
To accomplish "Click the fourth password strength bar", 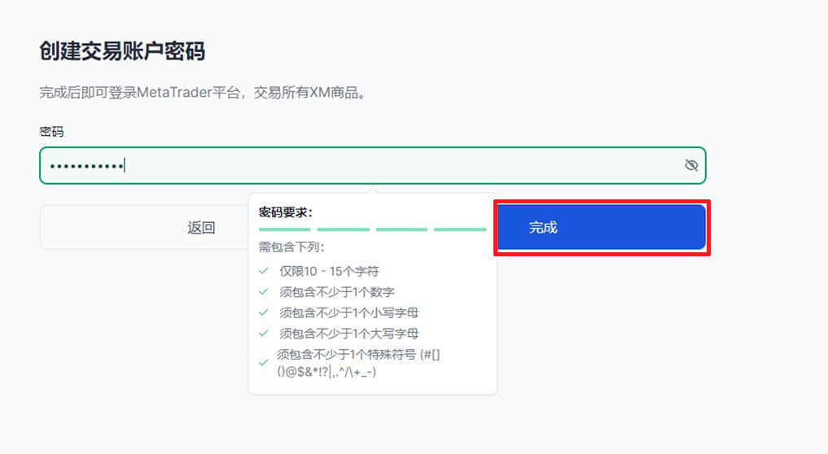I will click(x=460, y=229).
